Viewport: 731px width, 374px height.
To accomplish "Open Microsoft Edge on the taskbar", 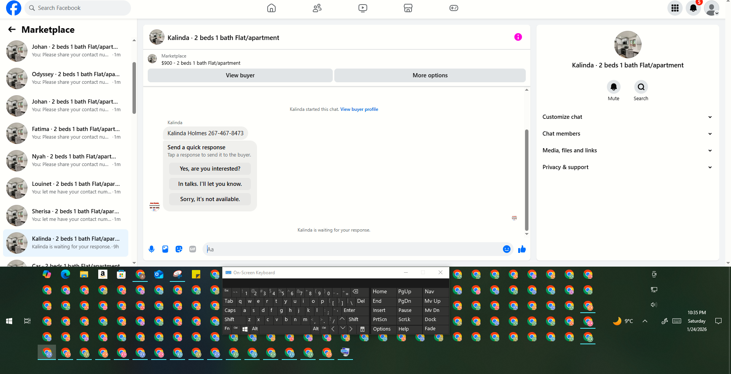I will (65, 274).
